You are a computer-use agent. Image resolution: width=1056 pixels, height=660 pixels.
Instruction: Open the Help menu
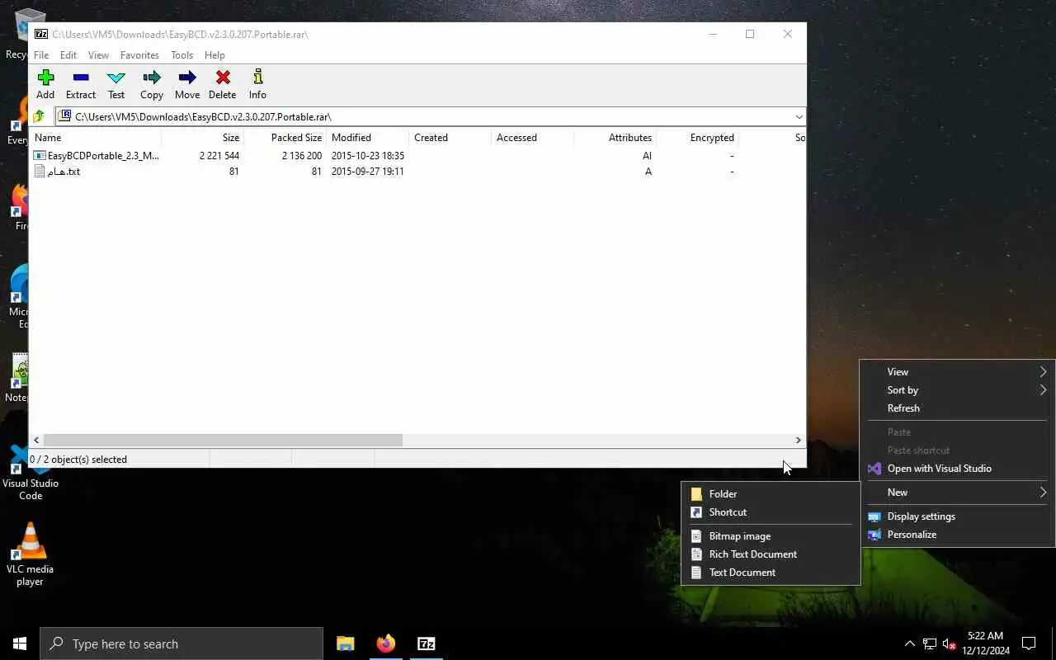pyautogui.click(x=214, y=55)
